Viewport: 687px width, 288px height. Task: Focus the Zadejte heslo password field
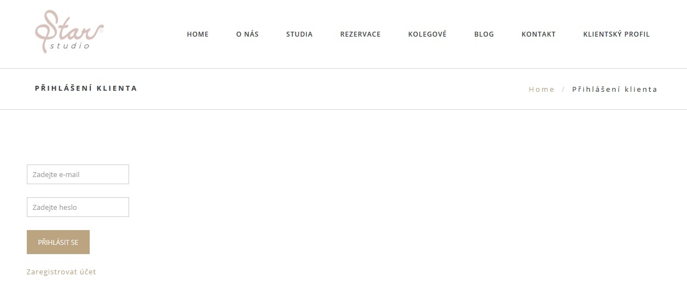tap(78, 207)
